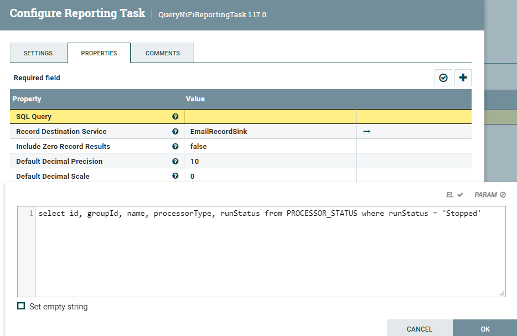Click help icon for Default Decimal Scale
The width and height of the screenshot is (517, 336).
175,176
